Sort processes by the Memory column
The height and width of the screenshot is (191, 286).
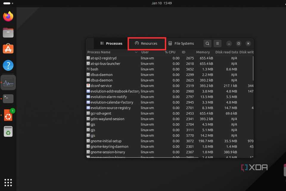(203, 52)
